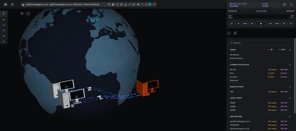Expand the left sidebar with chevron
The image size is (296, 131).
tap(4, 13)
